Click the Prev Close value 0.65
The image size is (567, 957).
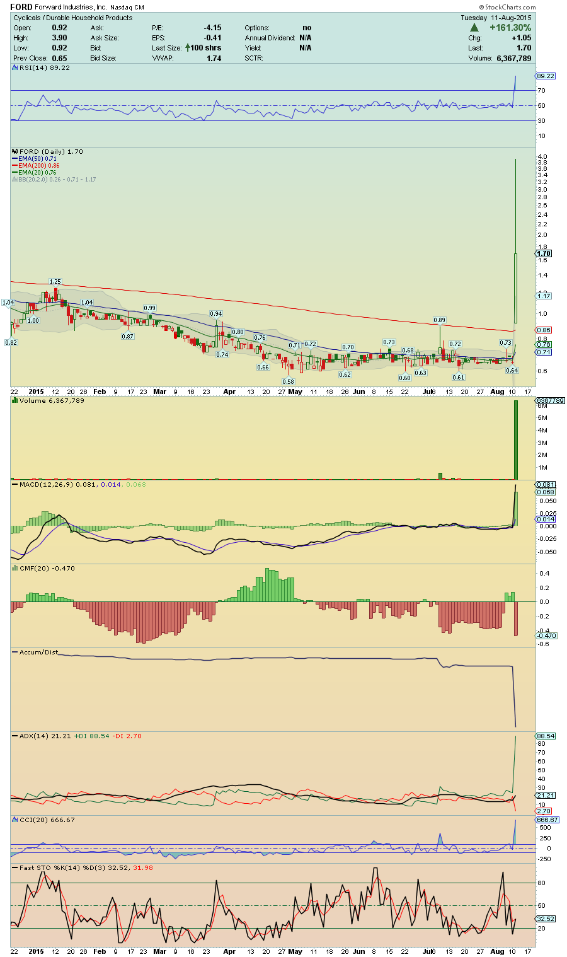click(x=59, y=58)
